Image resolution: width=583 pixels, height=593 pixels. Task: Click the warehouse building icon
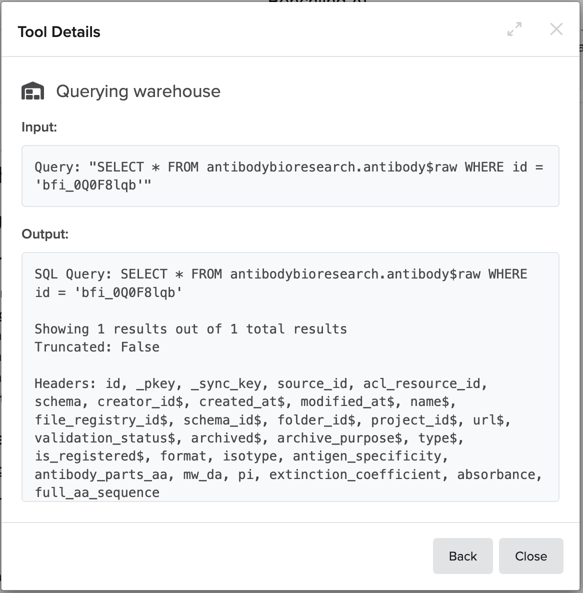point(33,91)
